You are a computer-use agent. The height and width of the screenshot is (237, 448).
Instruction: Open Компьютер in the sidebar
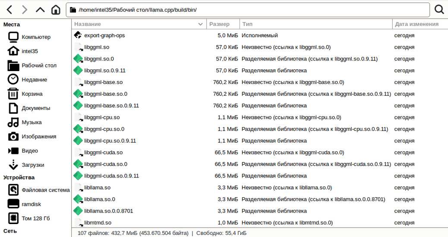(x=36, y=37)
